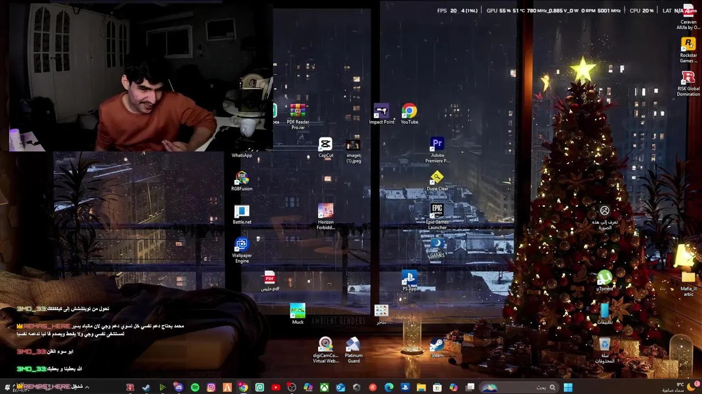Open Discord on the taskbar
This screenshot has width=702, height=394.
pos(179,387)
